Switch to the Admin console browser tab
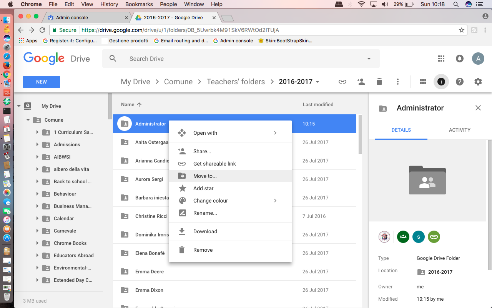Viewport: 492px width, 308px height. pos(88,17)
